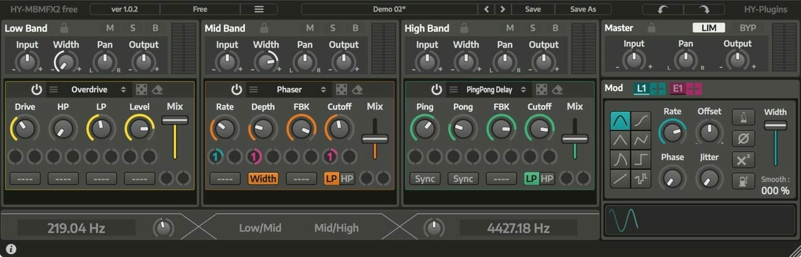The height and width of the screenshot is (257, 801).
Task: Lock the Low Band with the padlock icon
Action: point(63,28)
